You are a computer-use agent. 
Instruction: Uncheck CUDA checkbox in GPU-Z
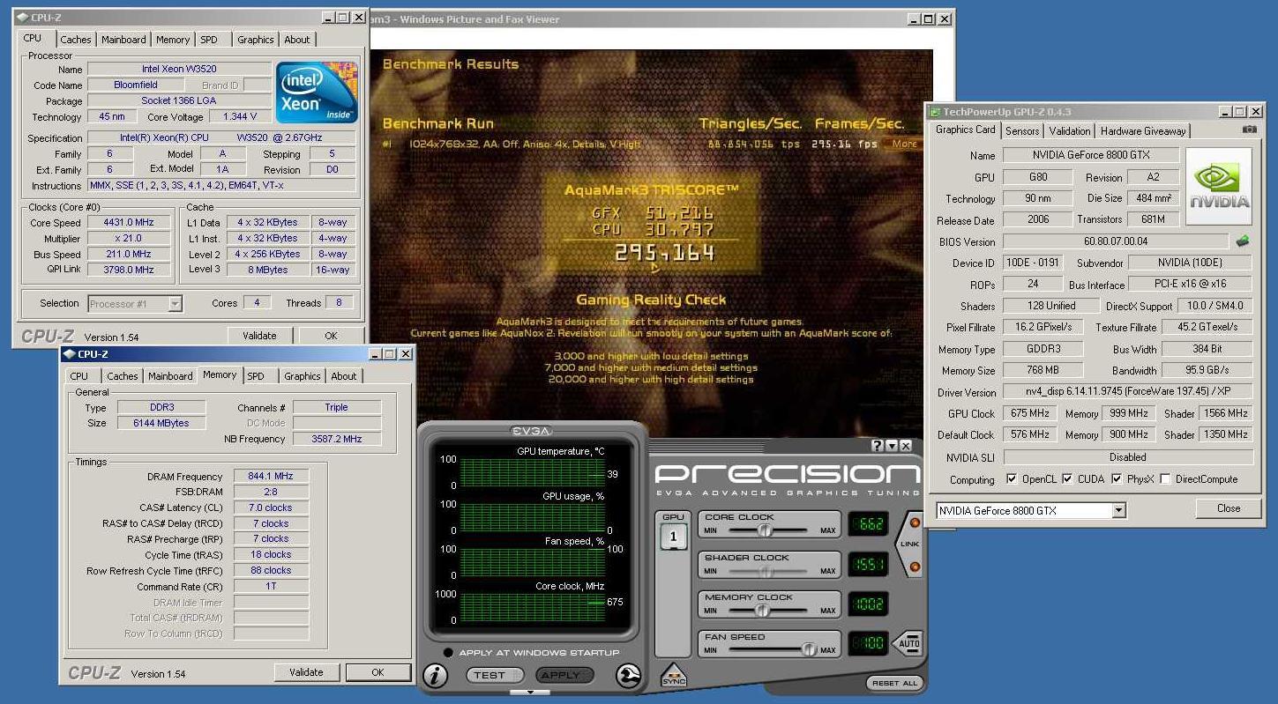coord(1067,479)
